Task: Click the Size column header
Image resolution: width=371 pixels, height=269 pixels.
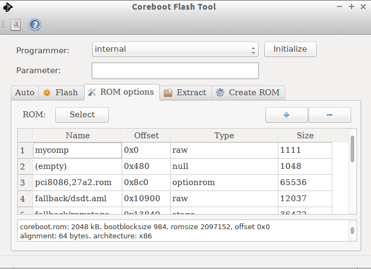Action: pos(305,136)
